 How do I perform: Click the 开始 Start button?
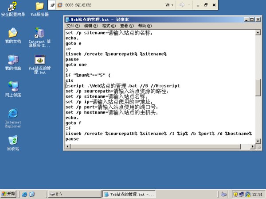coord(9,194)
